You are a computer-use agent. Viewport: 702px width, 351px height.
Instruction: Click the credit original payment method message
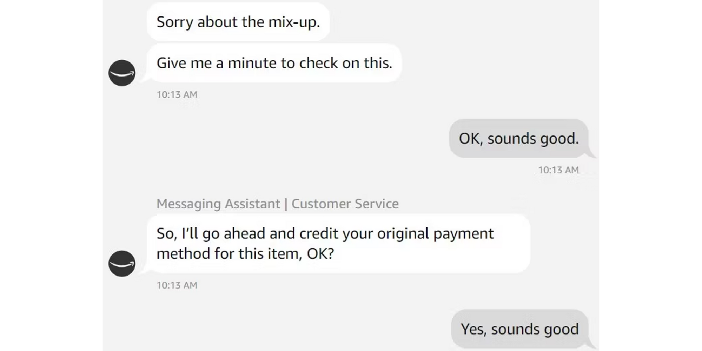[x=326, y=243]
